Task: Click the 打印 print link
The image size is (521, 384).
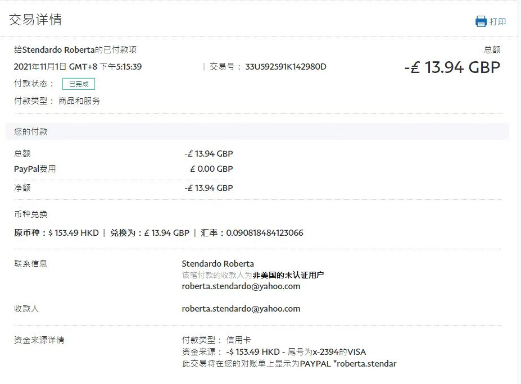Action: pyautogui.click(x=497, y=22)
